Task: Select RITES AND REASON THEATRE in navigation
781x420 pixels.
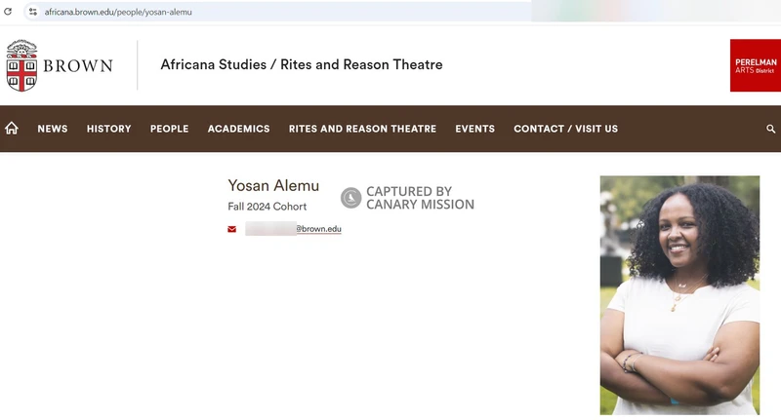Action: pos(362,129)
